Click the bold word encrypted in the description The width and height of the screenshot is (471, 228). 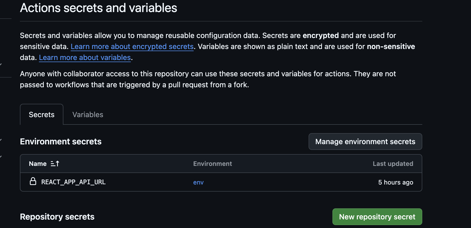pos(321,36)
